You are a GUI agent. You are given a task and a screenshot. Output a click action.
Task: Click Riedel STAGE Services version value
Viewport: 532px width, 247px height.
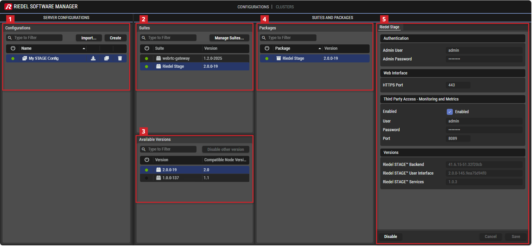484,182
